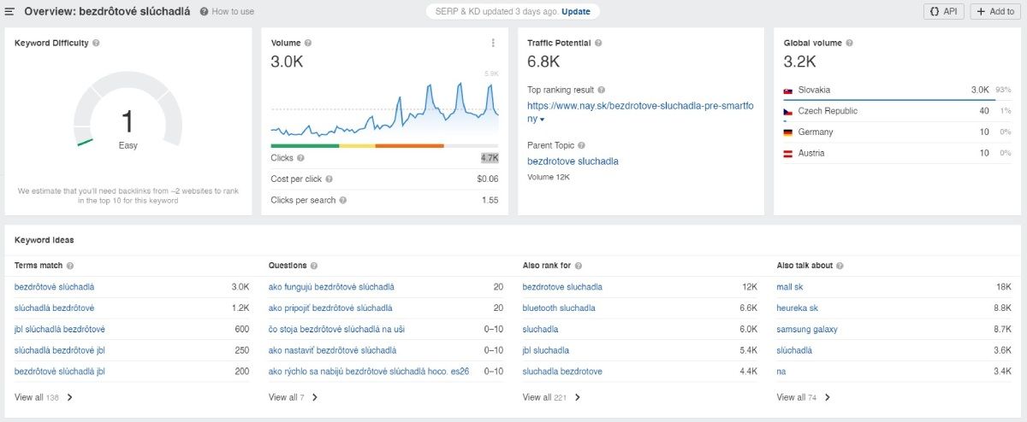The width and height of the screenshot is (1027, 422).
Task: Click the Update link for SERP & KD
Action: click(575, 12)
